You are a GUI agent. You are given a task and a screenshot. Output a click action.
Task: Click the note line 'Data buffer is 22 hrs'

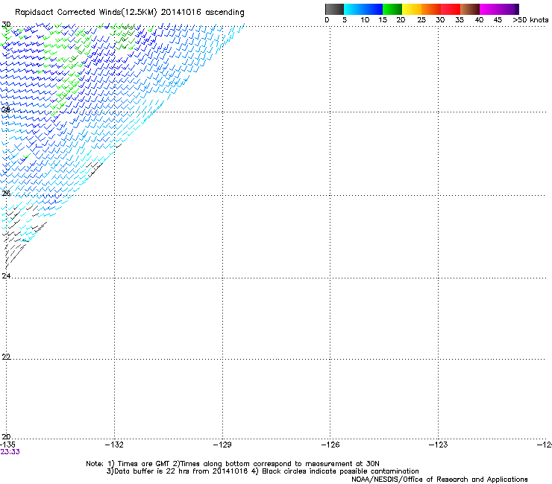pyautogui.click(x=263, y=471)
